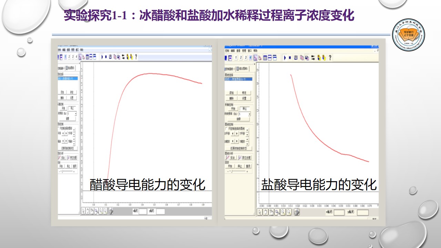Click the zoom region tool below the right graph

point(277,212)
